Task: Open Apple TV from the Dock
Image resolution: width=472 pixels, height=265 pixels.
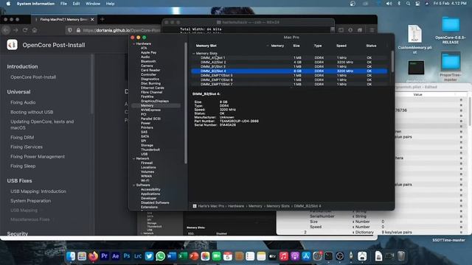Action: tap(272, 256)
